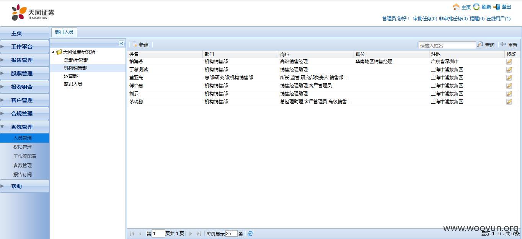522x239 pixels.
Task: Click the edit icon for 柏海燕's row
Action: click(x=509, y=62)
